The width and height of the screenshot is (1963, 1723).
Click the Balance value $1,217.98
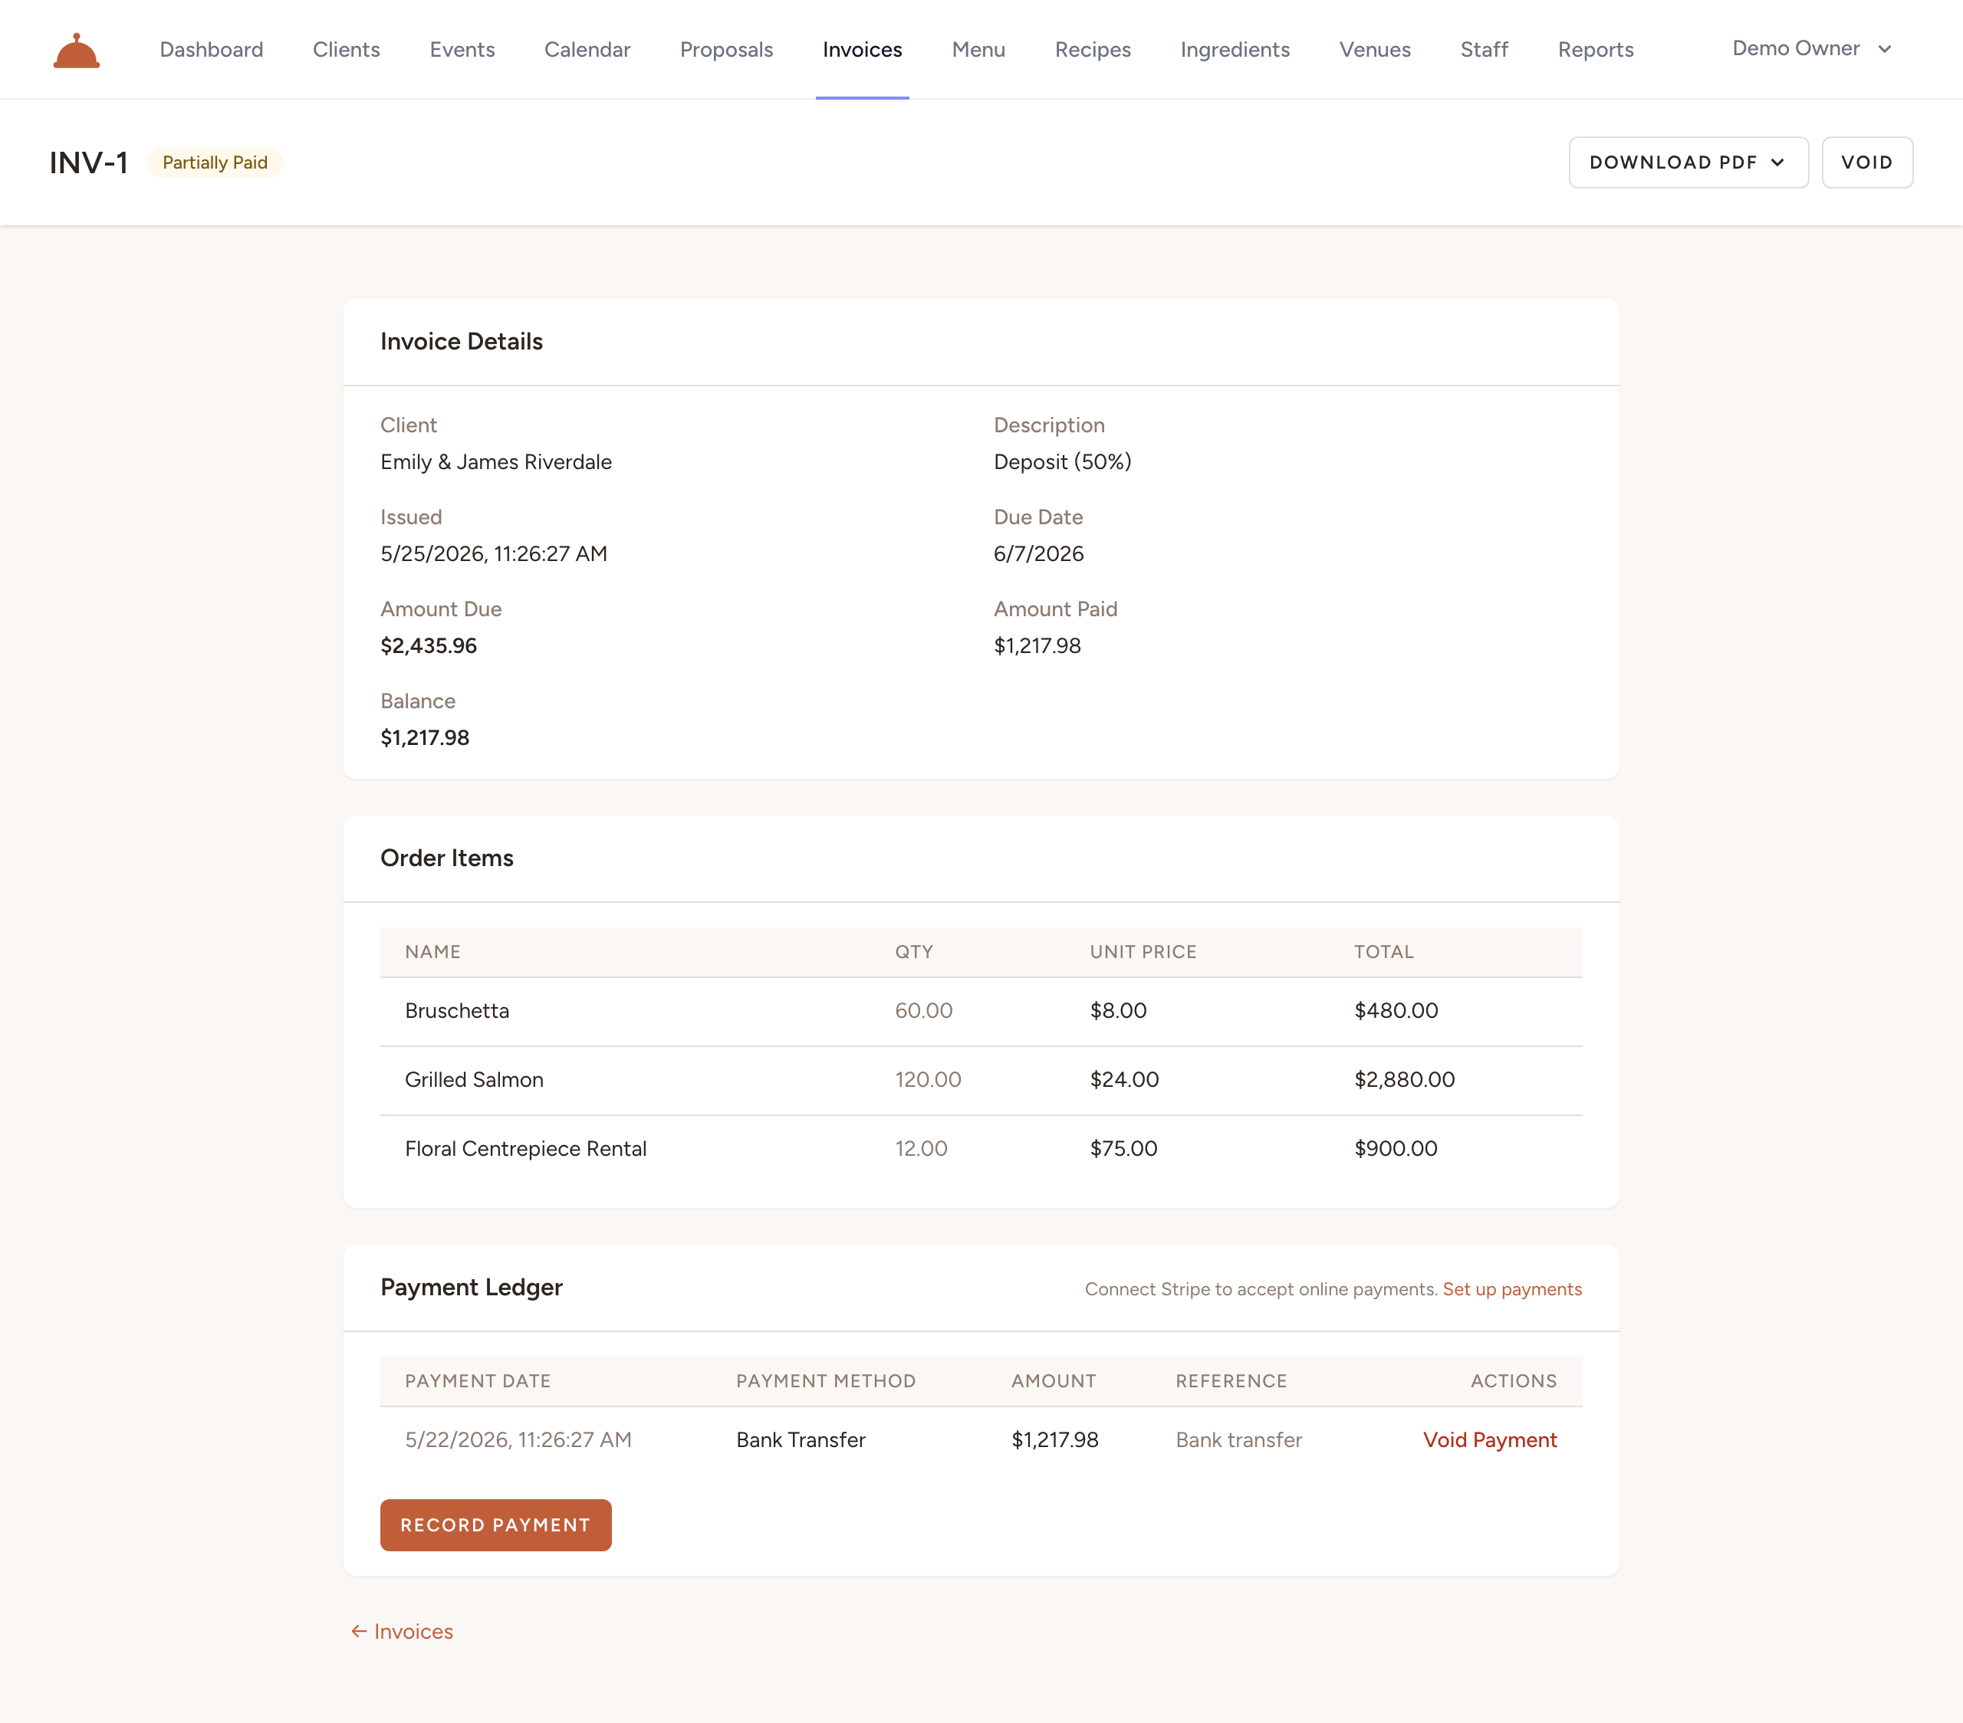[x=425, y=737]
